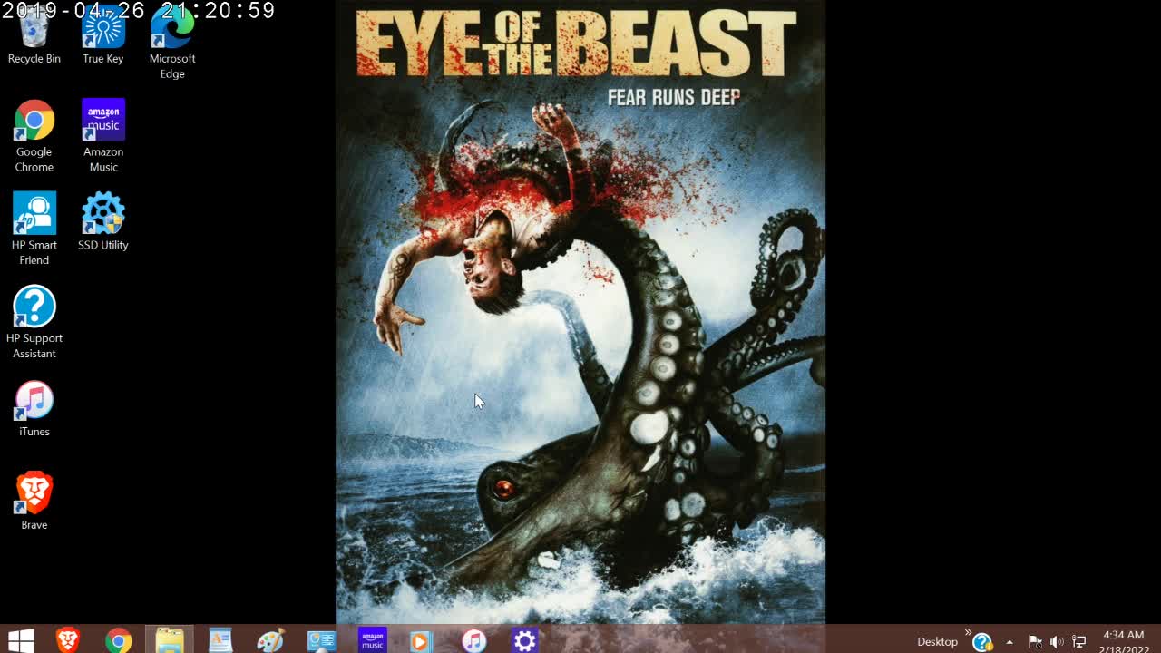This screenshot has width=1161, height=653.
Task: Open the clock showing 4:34 AM
Action: tap(1124, 642)
